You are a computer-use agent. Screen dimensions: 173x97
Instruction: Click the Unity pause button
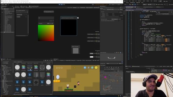tap(62, 5)
